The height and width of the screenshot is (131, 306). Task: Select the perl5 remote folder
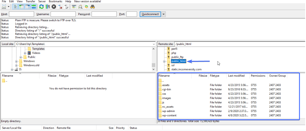click(x=174, y=49)
